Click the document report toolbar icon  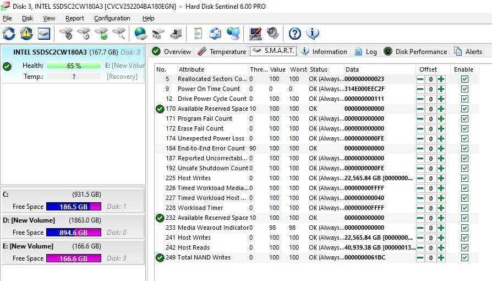[x=198, y=33]
